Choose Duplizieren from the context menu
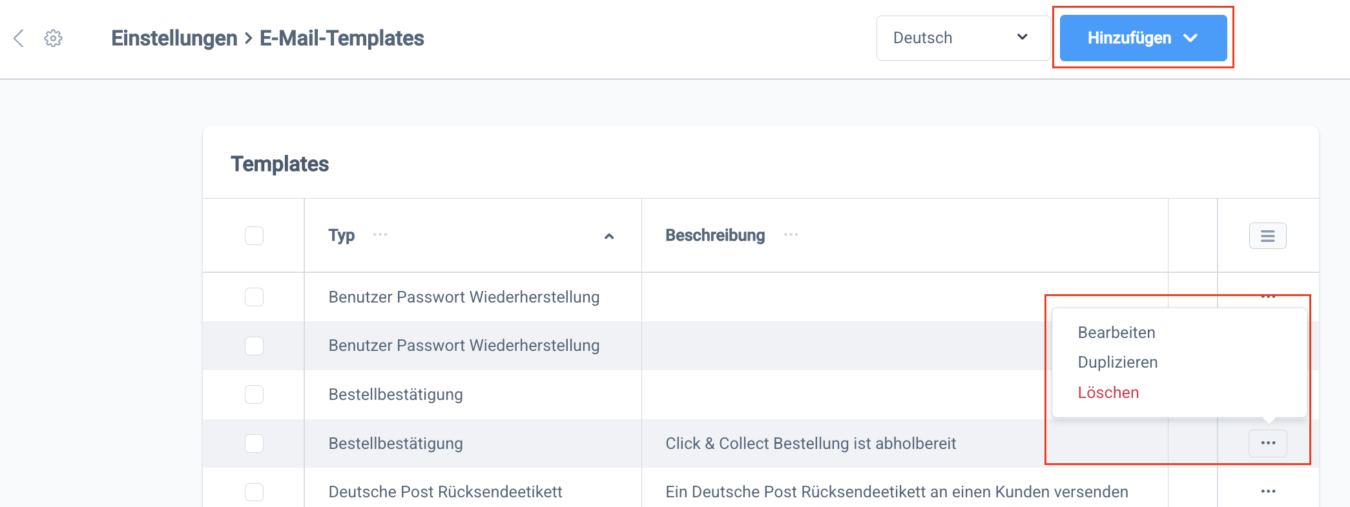1350x507 pixels. 1117,363
